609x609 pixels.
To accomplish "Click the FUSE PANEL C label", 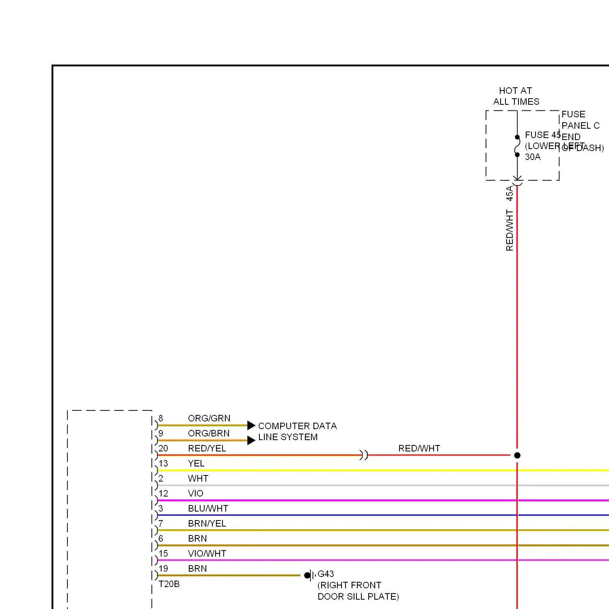I will pyautogui.click(x=581, y=120).
